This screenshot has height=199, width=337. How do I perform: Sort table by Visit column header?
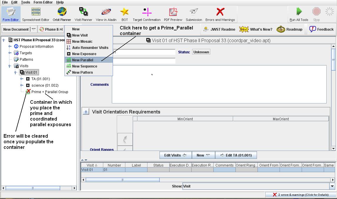pos(92,165)
